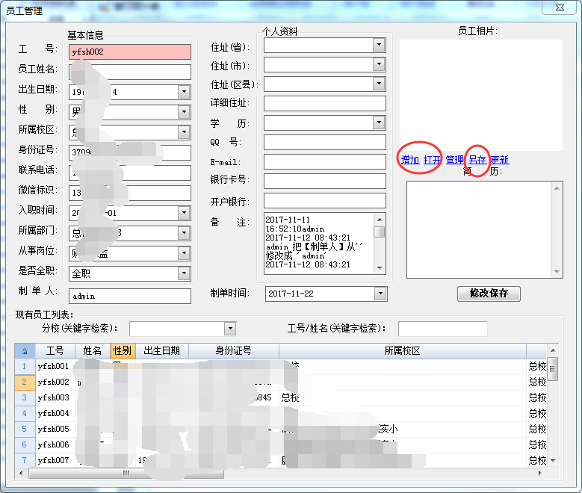Open the 管理 photo link

pos(454,160)
